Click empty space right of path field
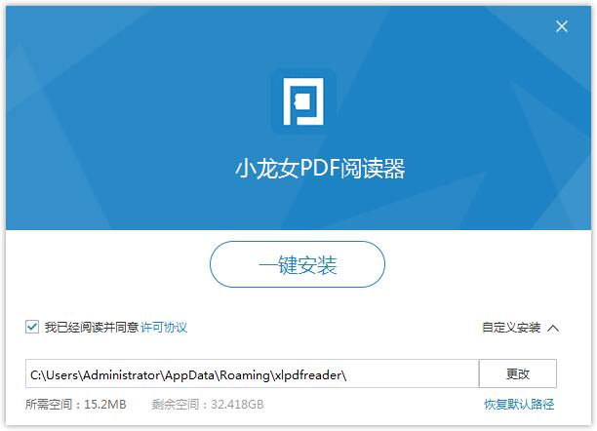The image size is (597, 431). 576,374
